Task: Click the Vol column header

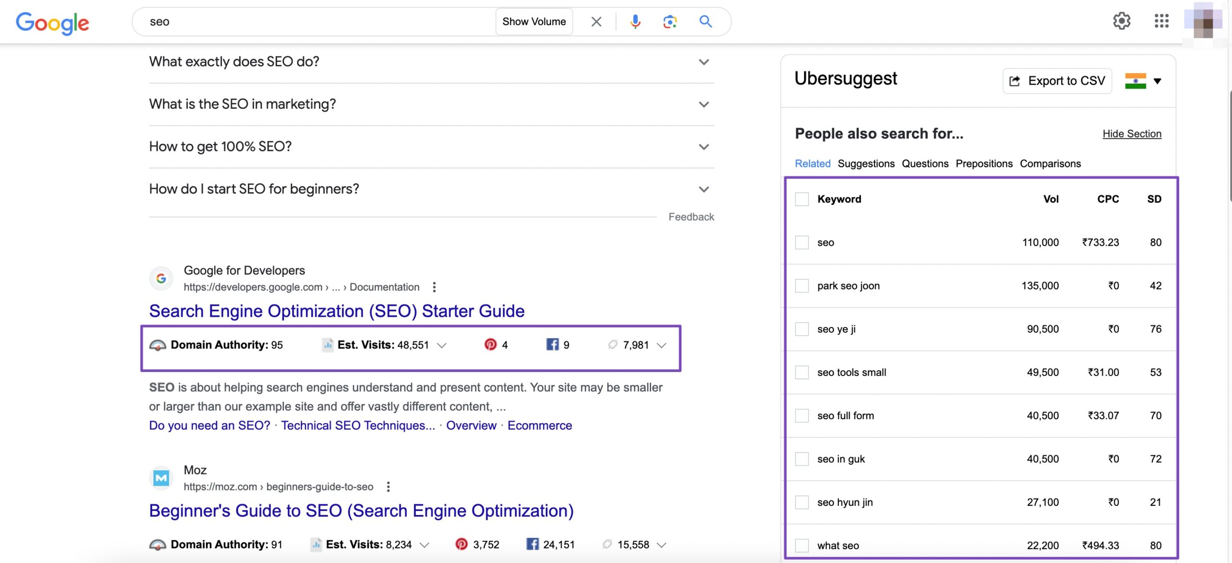Action: click(1051, 199)
